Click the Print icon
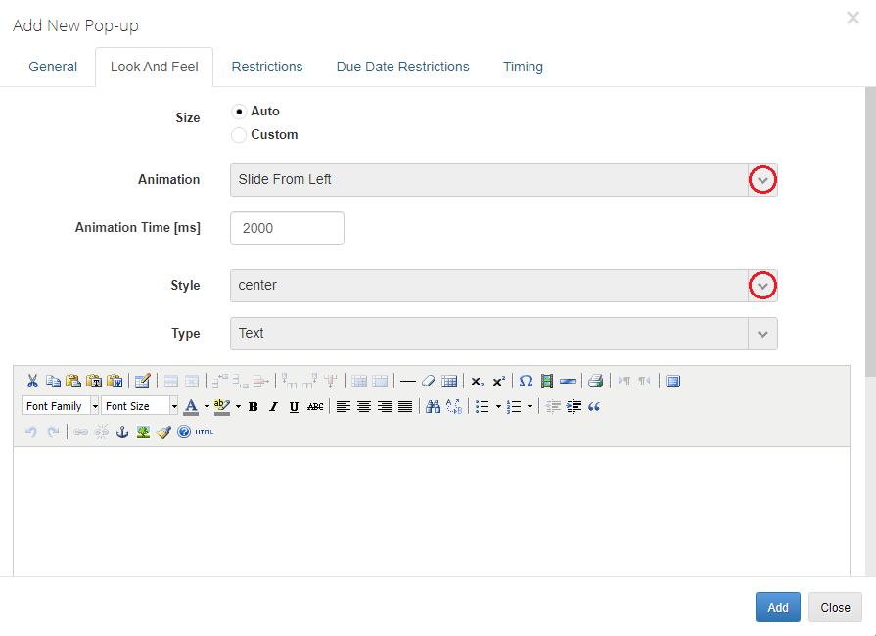Screen dimensions: 876x636 point(595,382)
